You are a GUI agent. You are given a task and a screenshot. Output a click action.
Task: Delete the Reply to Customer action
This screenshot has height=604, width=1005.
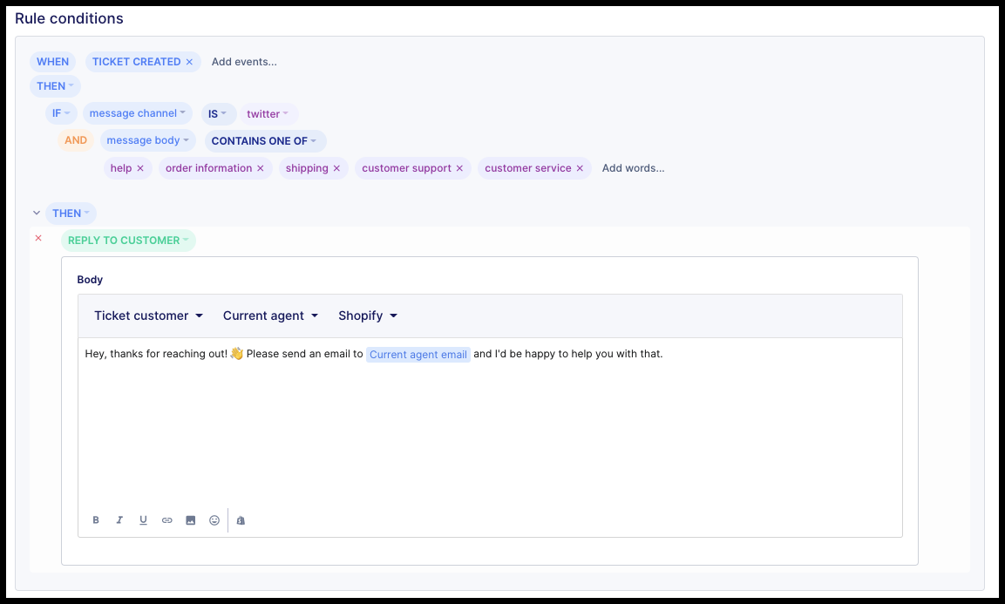click(38, 238)
